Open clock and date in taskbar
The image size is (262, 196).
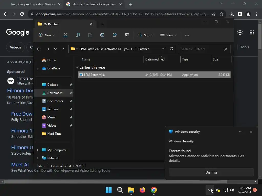[245, 190]
